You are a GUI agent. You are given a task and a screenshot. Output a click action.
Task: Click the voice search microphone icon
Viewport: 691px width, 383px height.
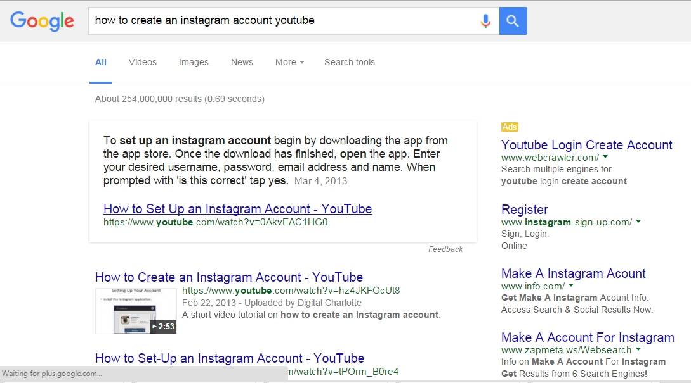485,21
